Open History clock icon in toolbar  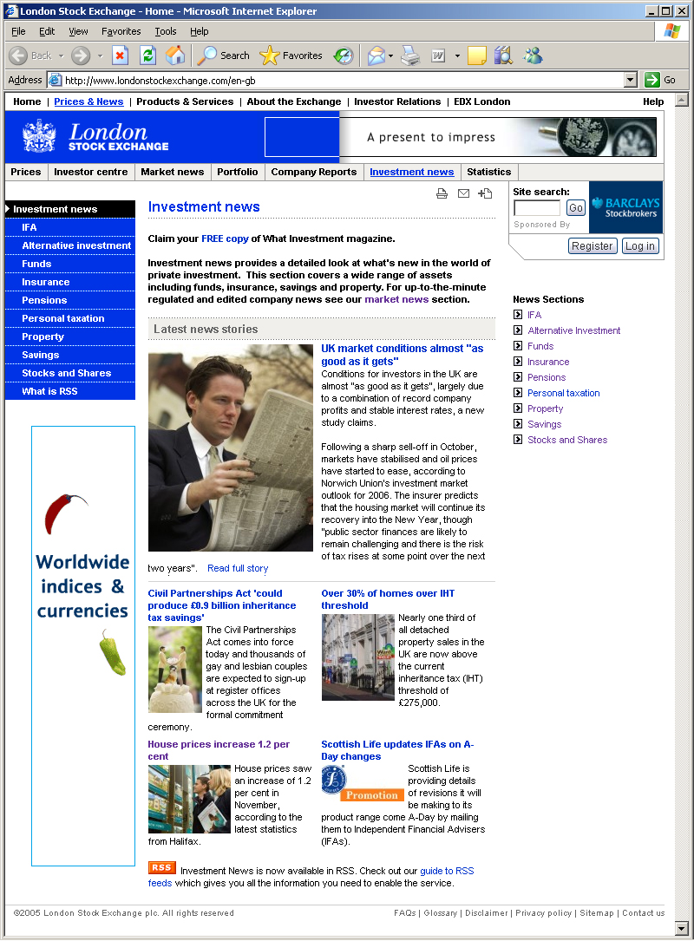344,56
